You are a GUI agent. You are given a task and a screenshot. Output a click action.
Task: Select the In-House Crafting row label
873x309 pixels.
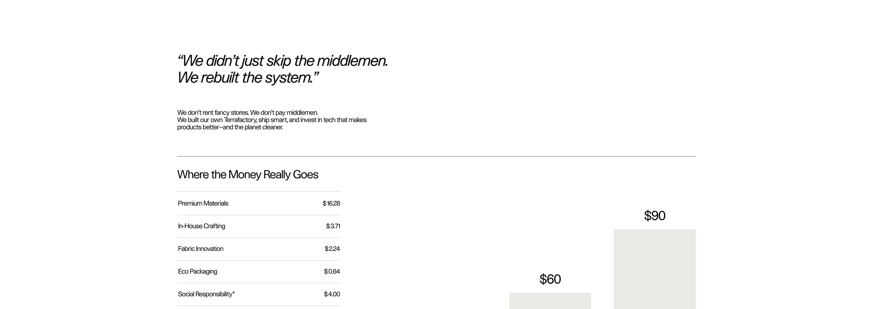pos(201,226)
